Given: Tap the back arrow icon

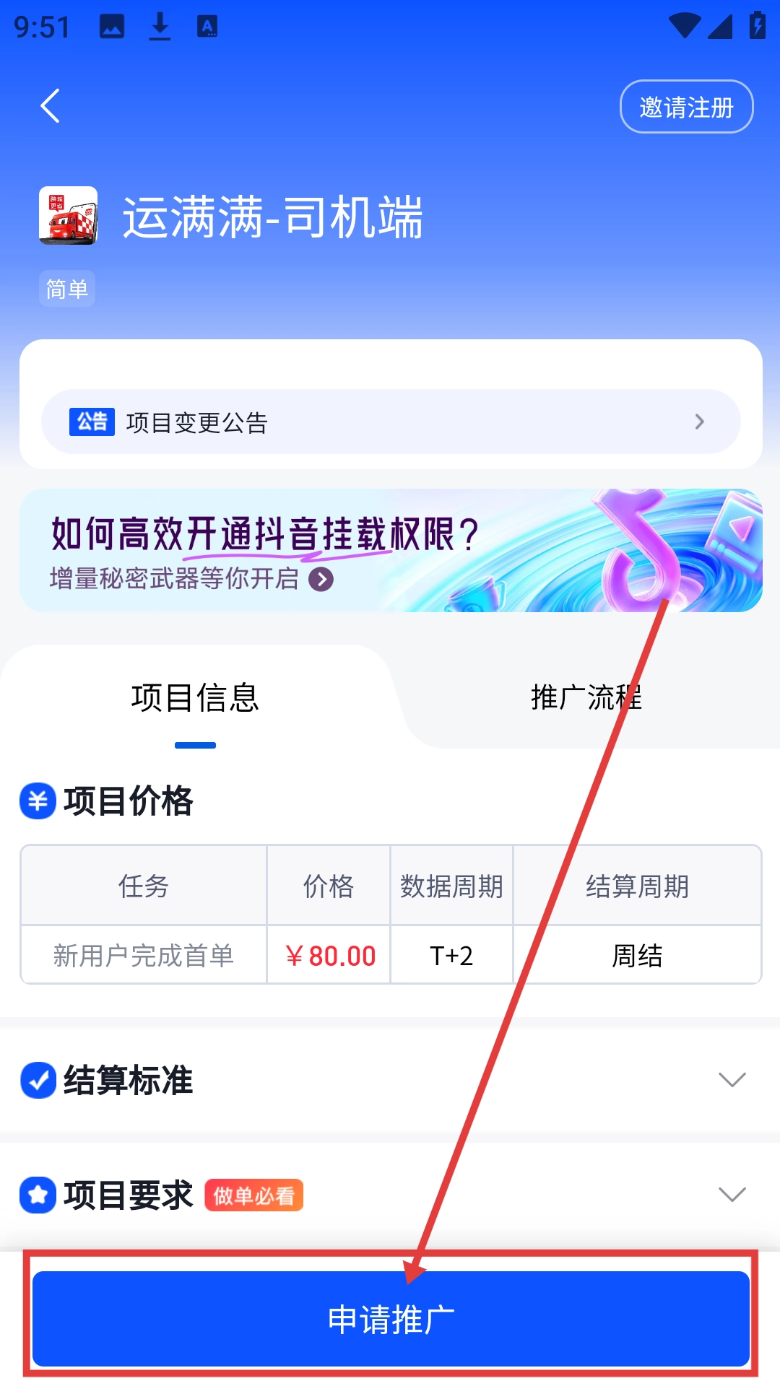Looking at the screenshot, I should click(x=50, y=106).
